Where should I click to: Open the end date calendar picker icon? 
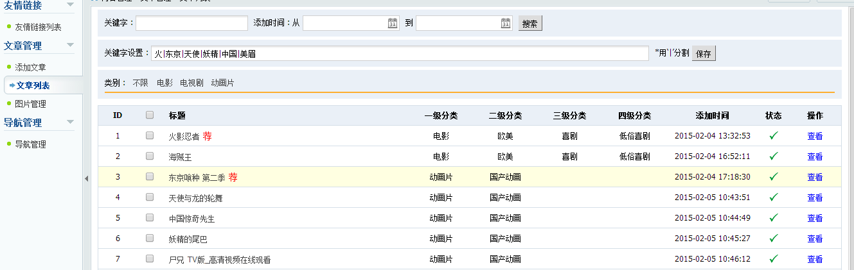(506, 24)
